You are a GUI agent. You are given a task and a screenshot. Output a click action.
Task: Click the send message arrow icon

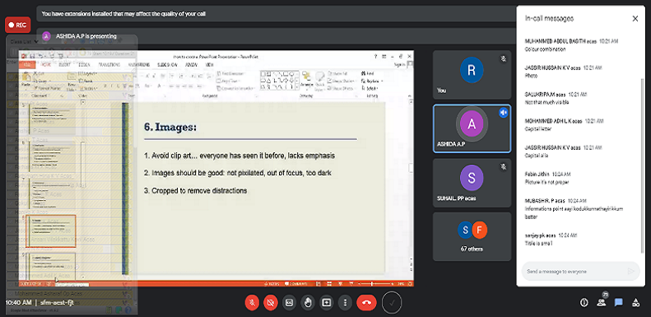pyautogui.click(x=631, y=271)
